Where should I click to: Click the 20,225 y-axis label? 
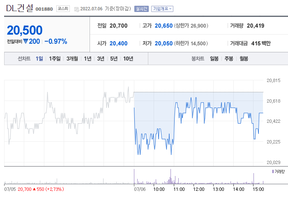tap(274, 142)
